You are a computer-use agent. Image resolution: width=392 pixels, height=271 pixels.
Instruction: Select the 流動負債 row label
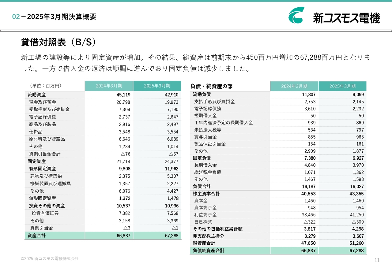click(202, 95)
